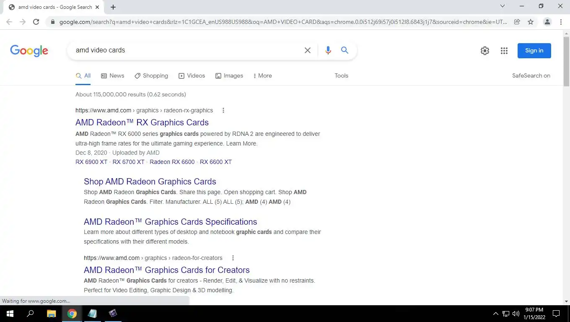Open options for the radeon-for-creators result
The image size is (570, 322).
(x=233, y=258)
